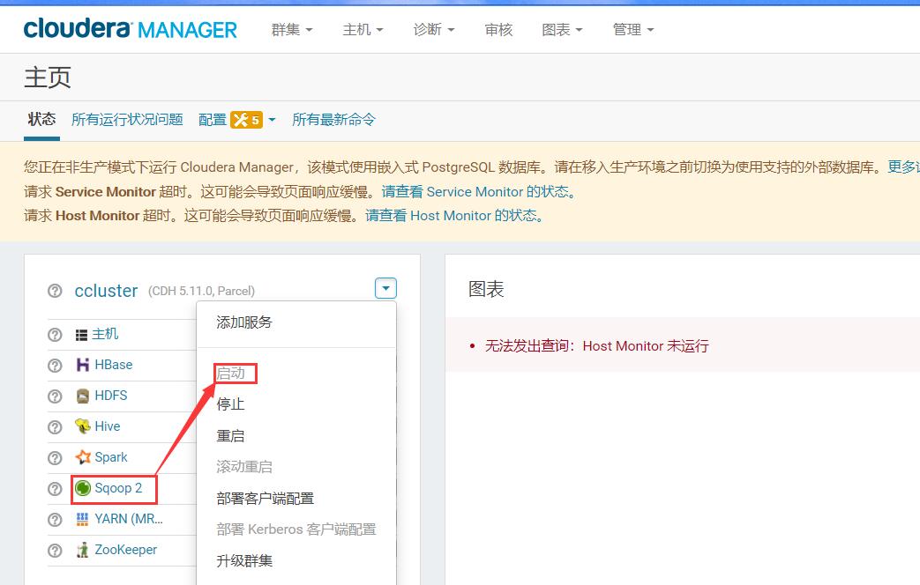Click the YARN service icon

click(82, 519)
